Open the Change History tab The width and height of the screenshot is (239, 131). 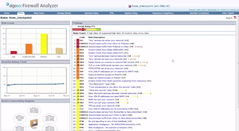(64, 13)
